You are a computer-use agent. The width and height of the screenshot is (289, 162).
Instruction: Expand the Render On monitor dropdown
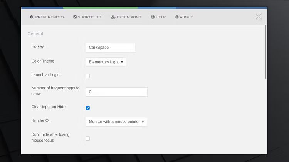click(x=116, y=122)
